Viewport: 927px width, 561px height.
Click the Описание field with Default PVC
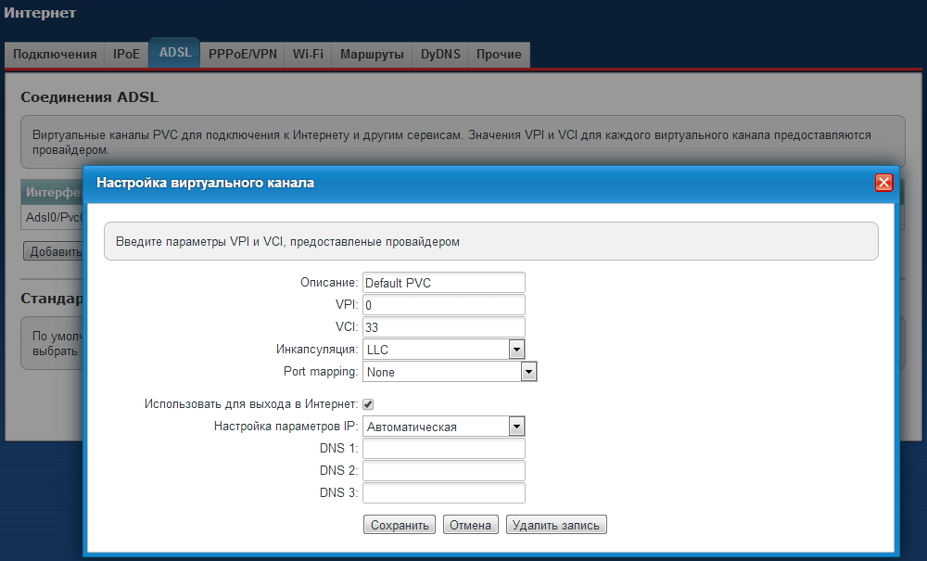point(444,283)
